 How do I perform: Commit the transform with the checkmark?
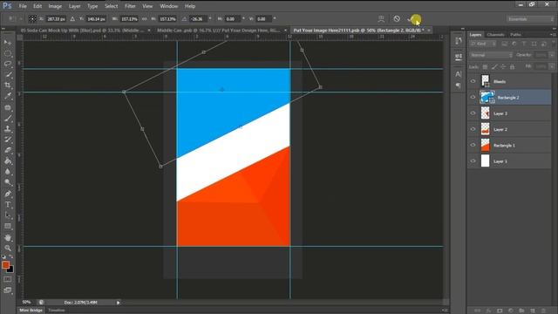point(412,19)
